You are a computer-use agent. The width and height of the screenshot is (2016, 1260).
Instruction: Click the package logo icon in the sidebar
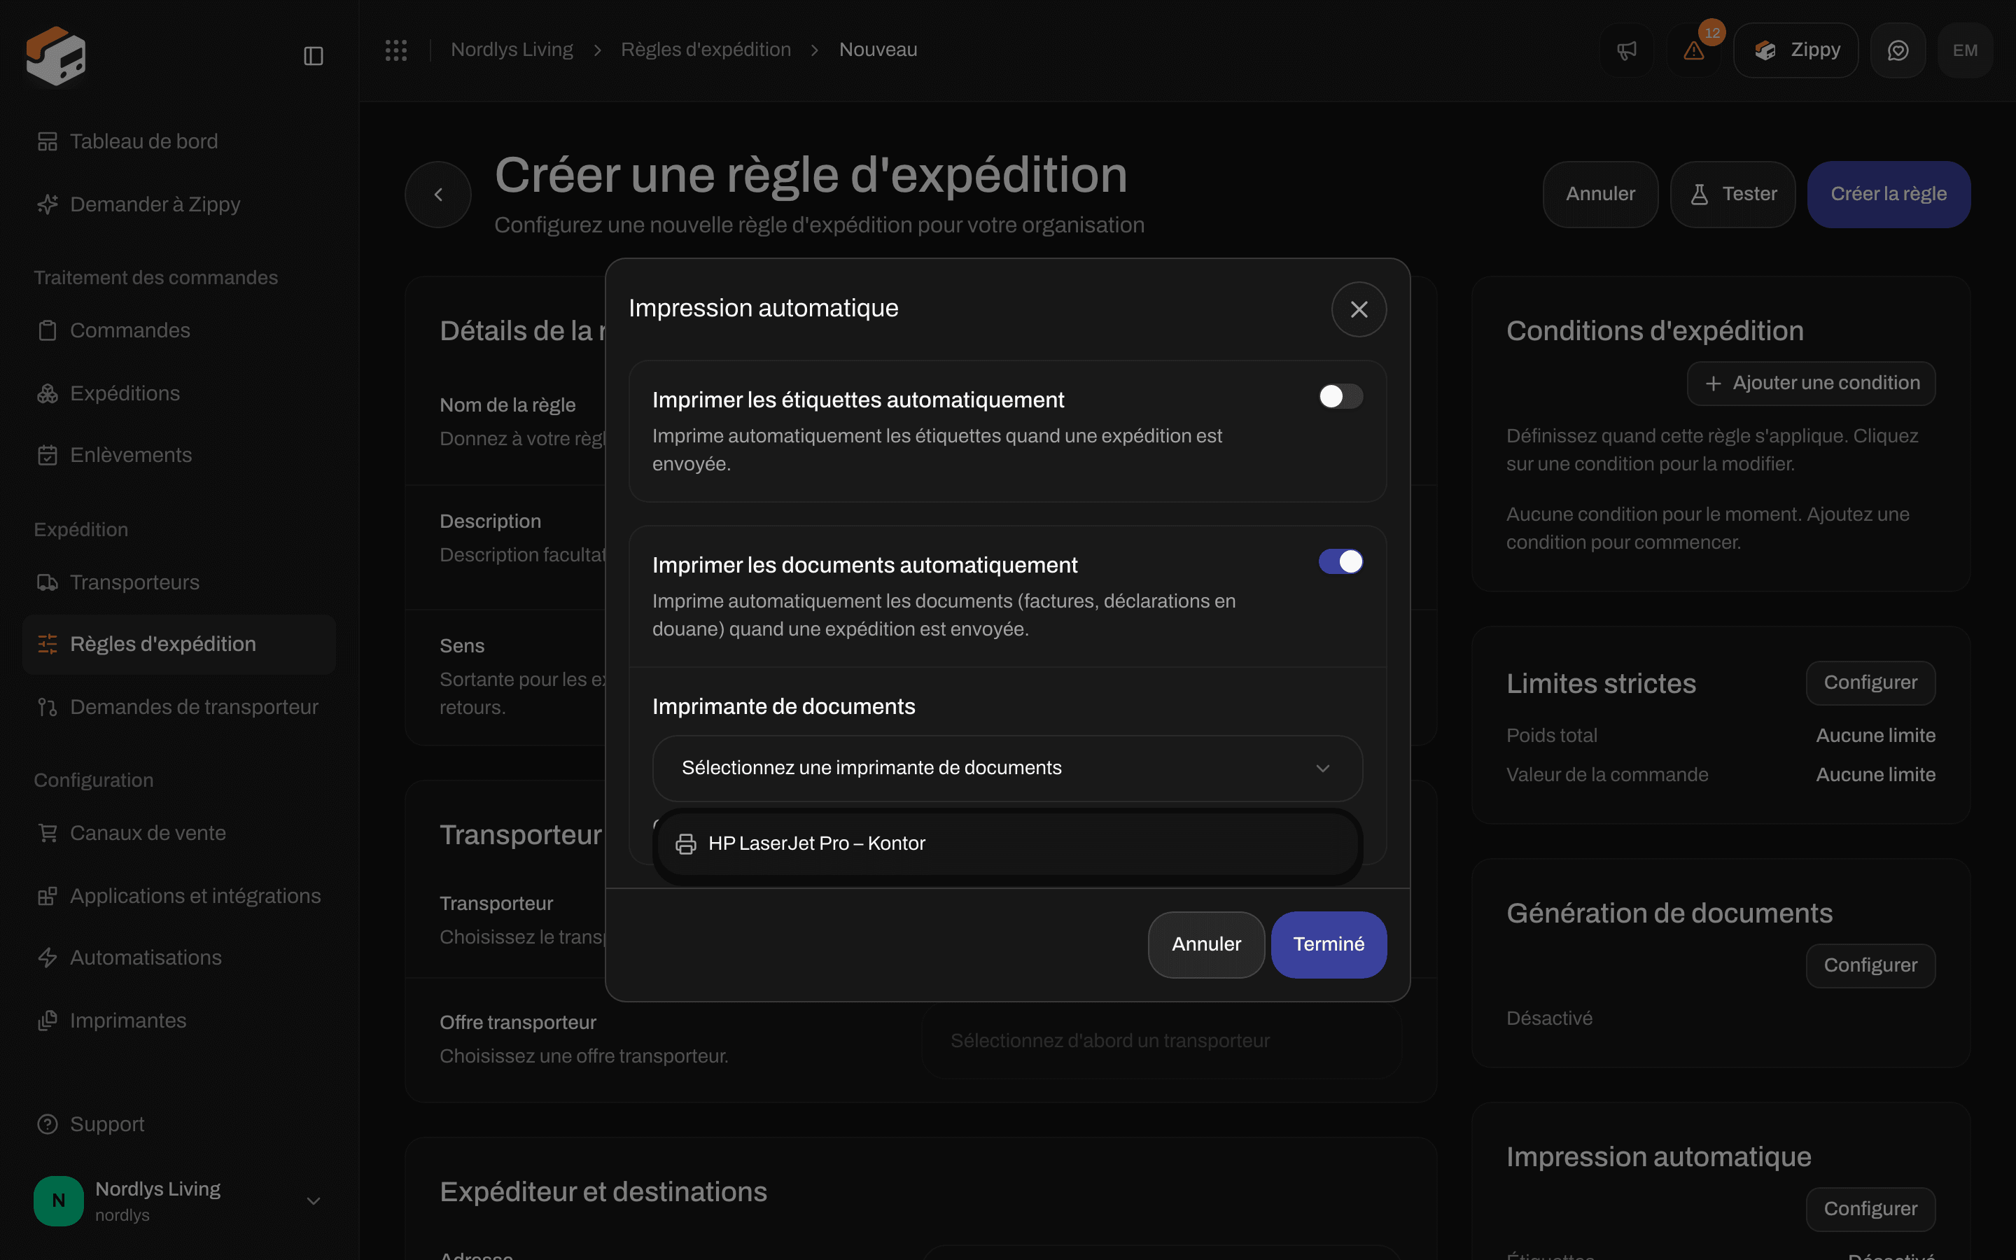(x=56, y=55)
